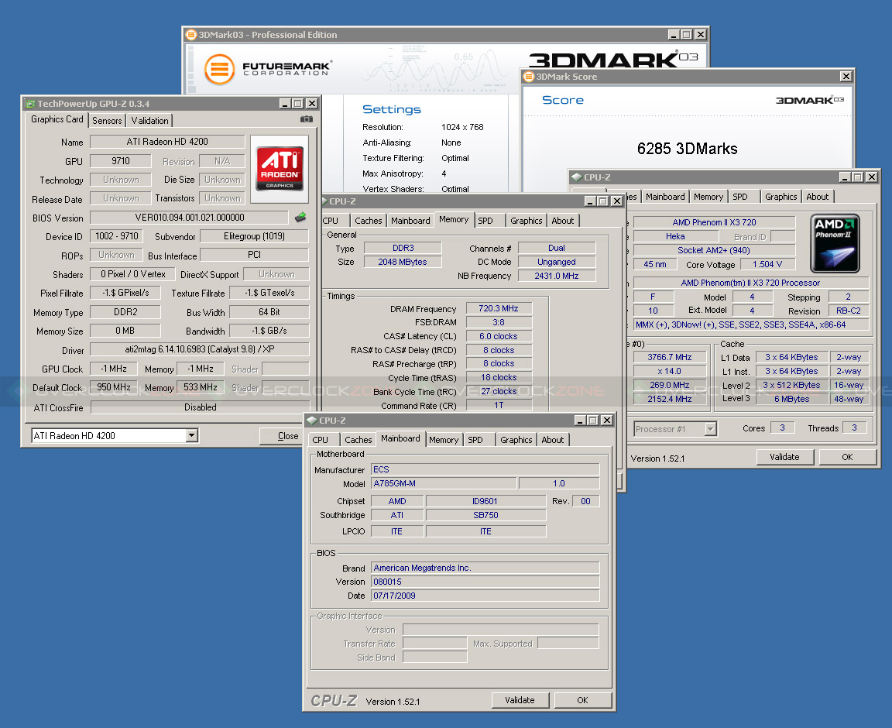Click OK in CPU-Z Mainboard window

582,700
